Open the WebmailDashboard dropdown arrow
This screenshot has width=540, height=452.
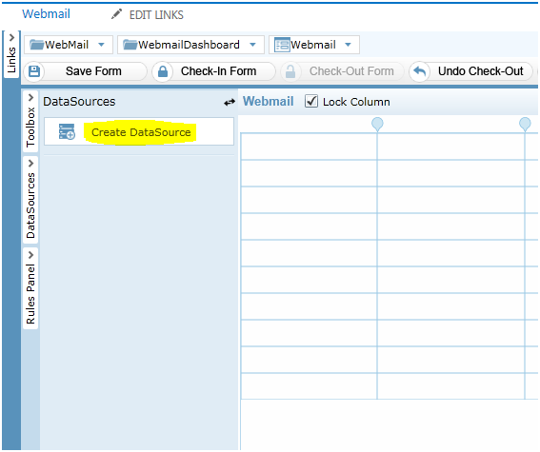point(252,45)
